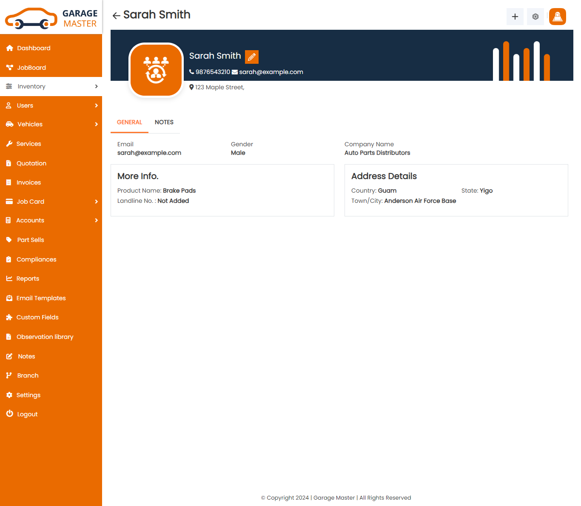Viewport: 581px width, 506px height.
Task: Navigate to Observation library
Action: click(45, 337)
